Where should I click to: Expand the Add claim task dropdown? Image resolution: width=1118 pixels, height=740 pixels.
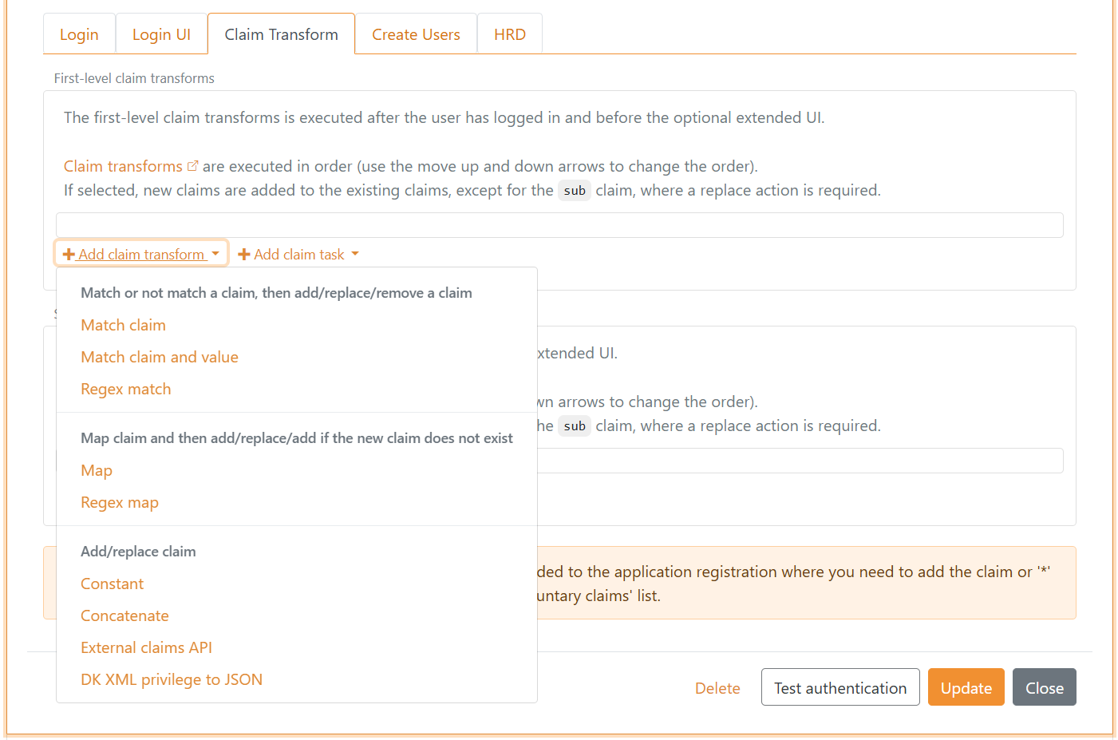[298, 254]
